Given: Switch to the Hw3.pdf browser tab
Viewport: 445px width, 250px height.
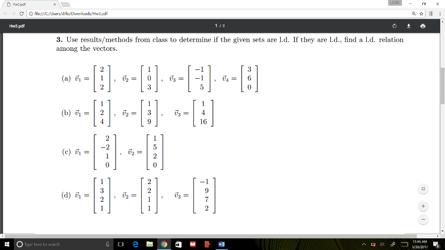Looking at the screenshot, I should (x=26, y=4).
